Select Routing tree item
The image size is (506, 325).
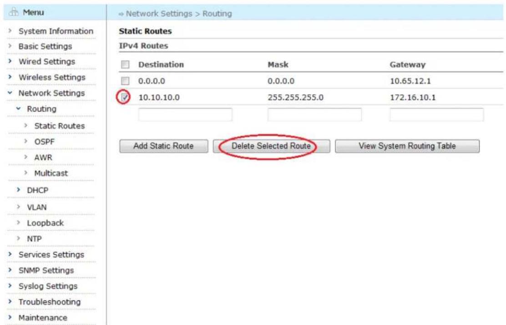tap(41, 109)
